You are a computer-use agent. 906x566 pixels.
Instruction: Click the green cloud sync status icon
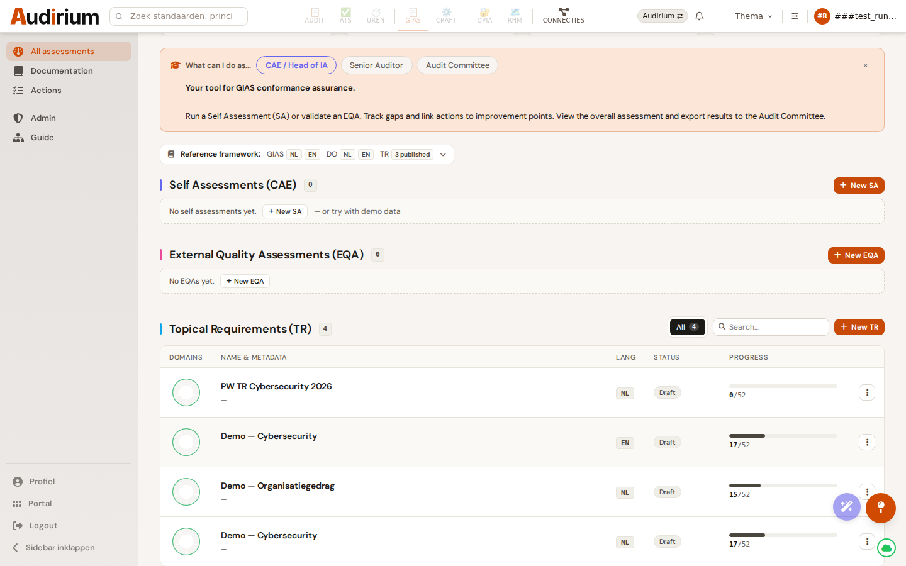point(886,548)
